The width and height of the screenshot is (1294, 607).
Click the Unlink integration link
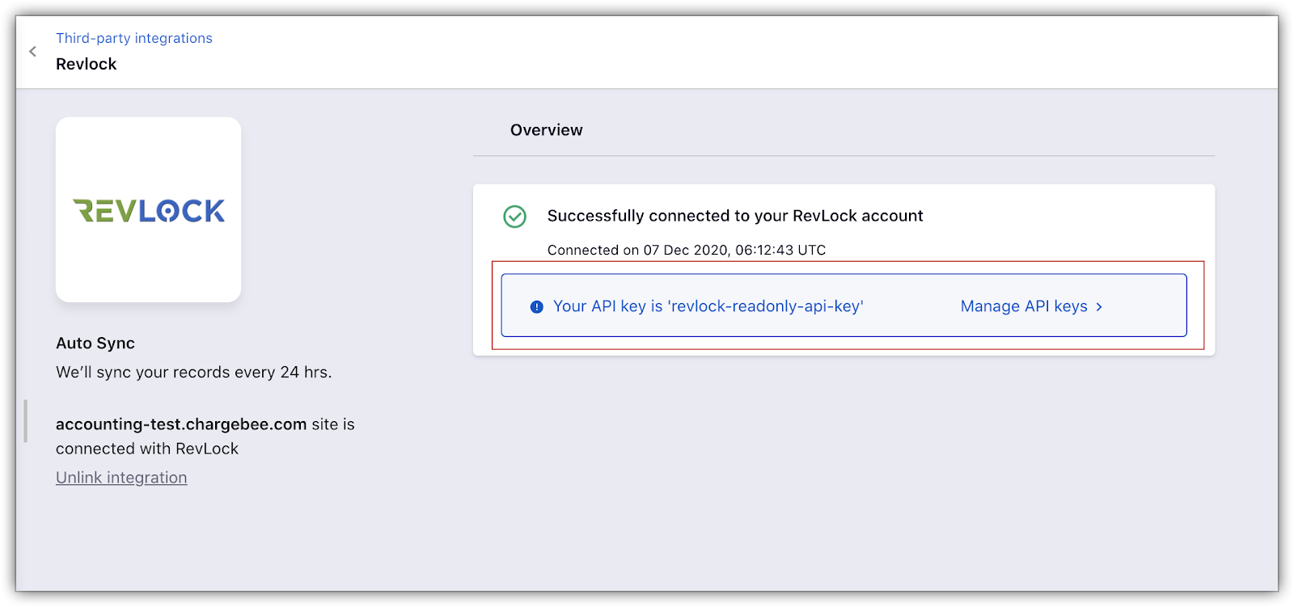pos(121,478)
